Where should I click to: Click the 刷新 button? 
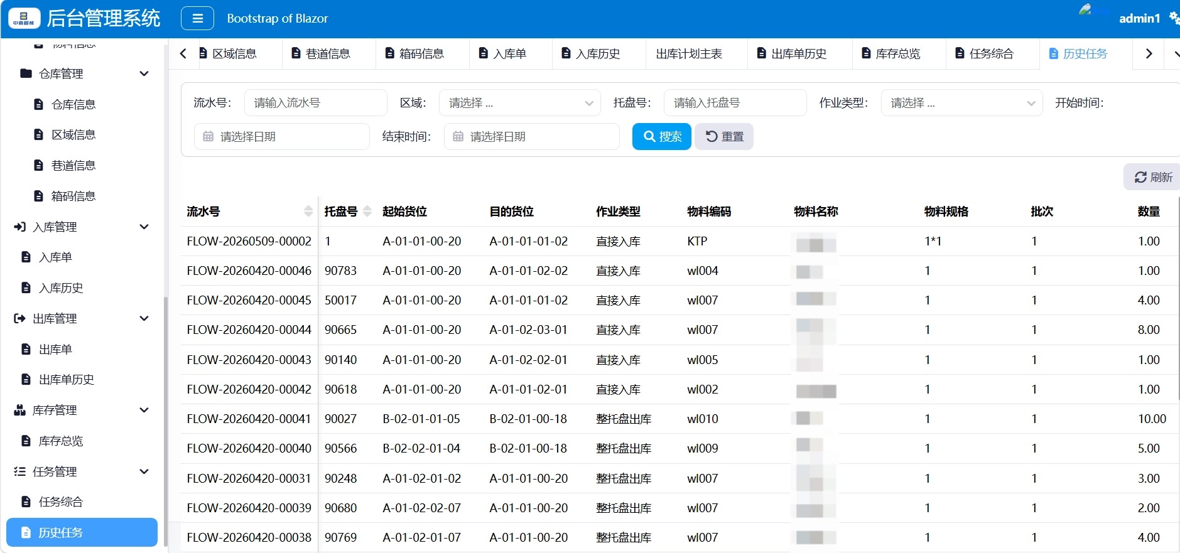(1153, 178)
